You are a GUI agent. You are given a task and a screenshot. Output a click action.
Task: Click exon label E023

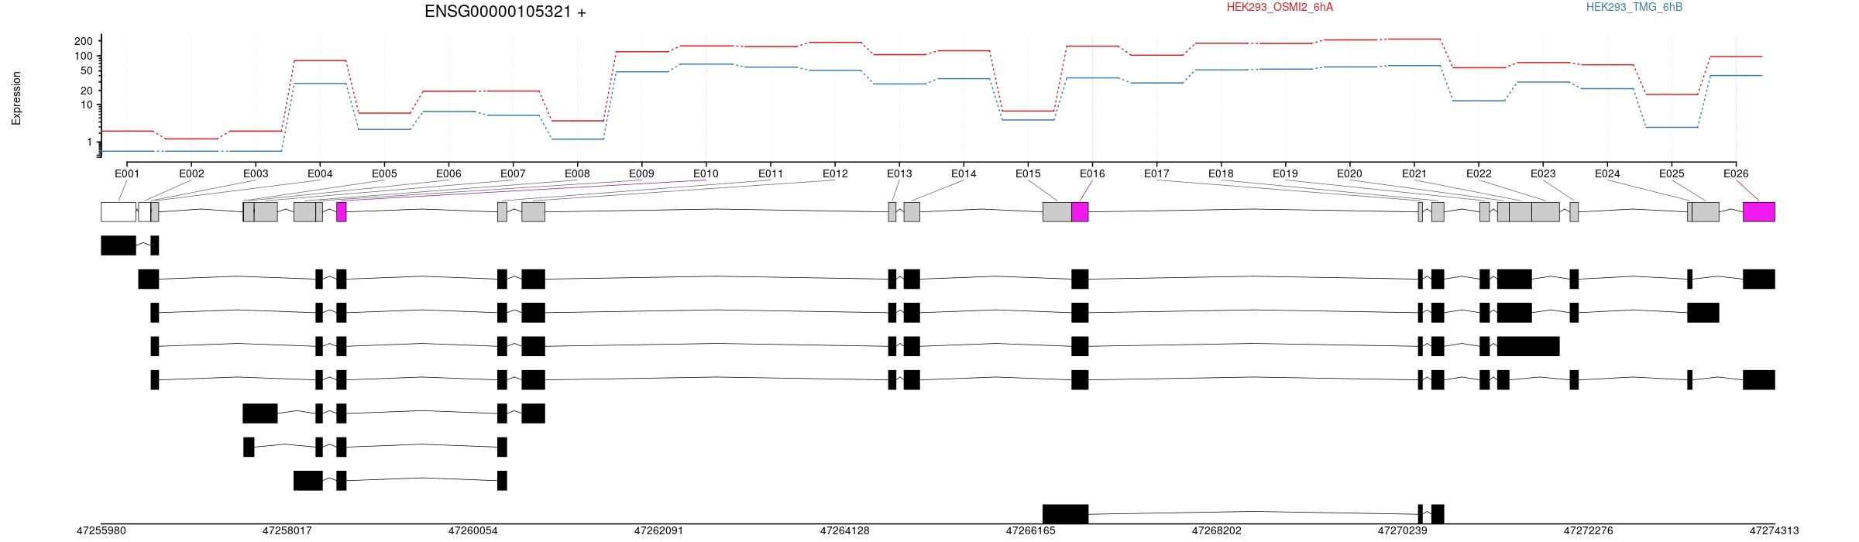1543,173
